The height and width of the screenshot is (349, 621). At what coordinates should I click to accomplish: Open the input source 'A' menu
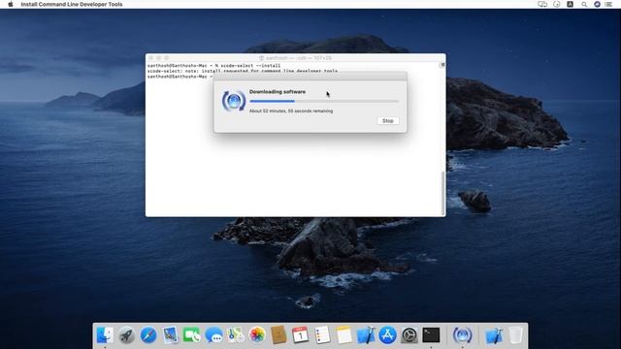(x=571, y=4)
